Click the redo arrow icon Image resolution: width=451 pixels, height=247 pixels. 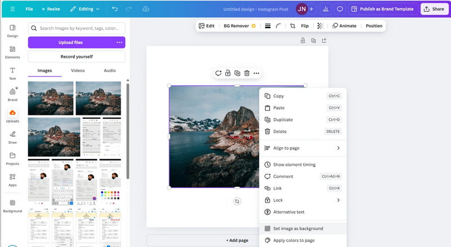tap(130, 9)
